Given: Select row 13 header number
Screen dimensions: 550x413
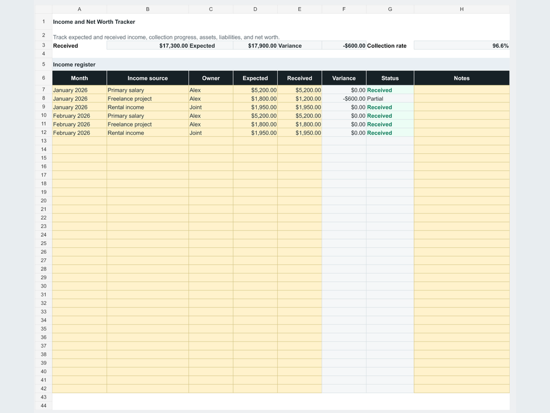Looking at the screenshot, I should (x=44, y=141).
